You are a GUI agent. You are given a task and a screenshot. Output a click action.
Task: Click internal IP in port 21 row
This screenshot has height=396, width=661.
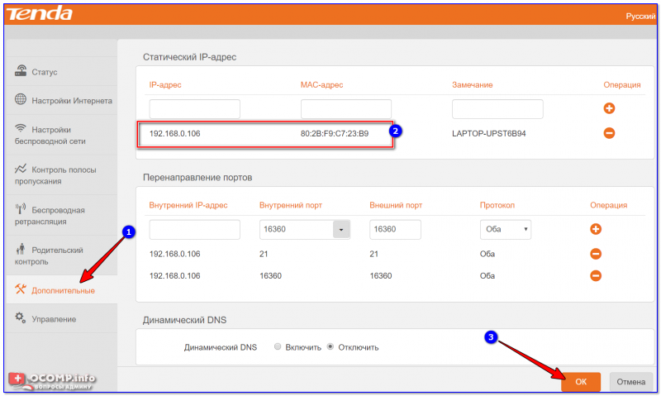pyautogui.click(x=174, y=254)
